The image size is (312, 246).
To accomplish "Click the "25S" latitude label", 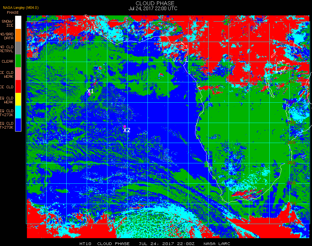I will [292, 163].
